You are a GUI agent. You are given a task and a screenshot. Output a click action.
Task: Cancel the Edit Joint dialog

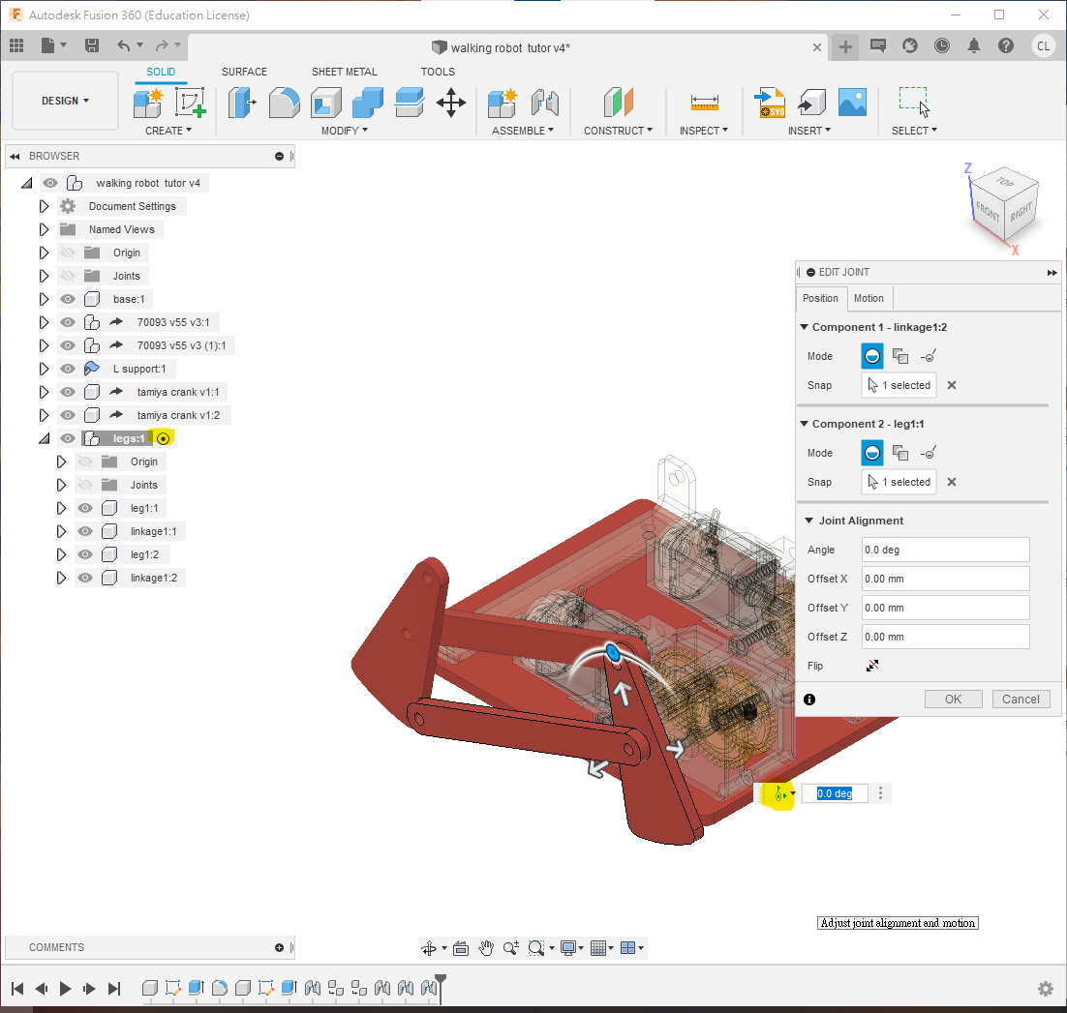[x=1021, y=699]
